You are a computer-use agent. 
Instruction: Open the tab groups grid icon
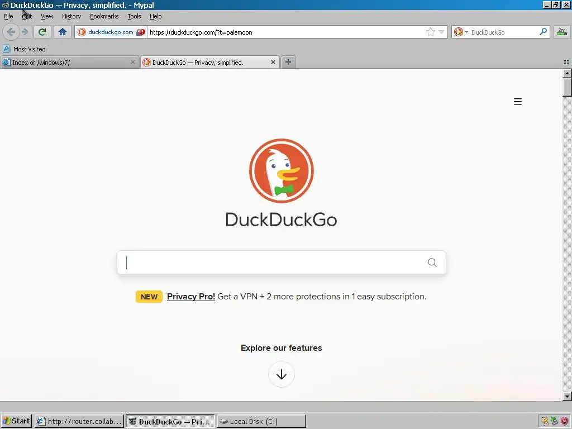[x=566, y=63]
